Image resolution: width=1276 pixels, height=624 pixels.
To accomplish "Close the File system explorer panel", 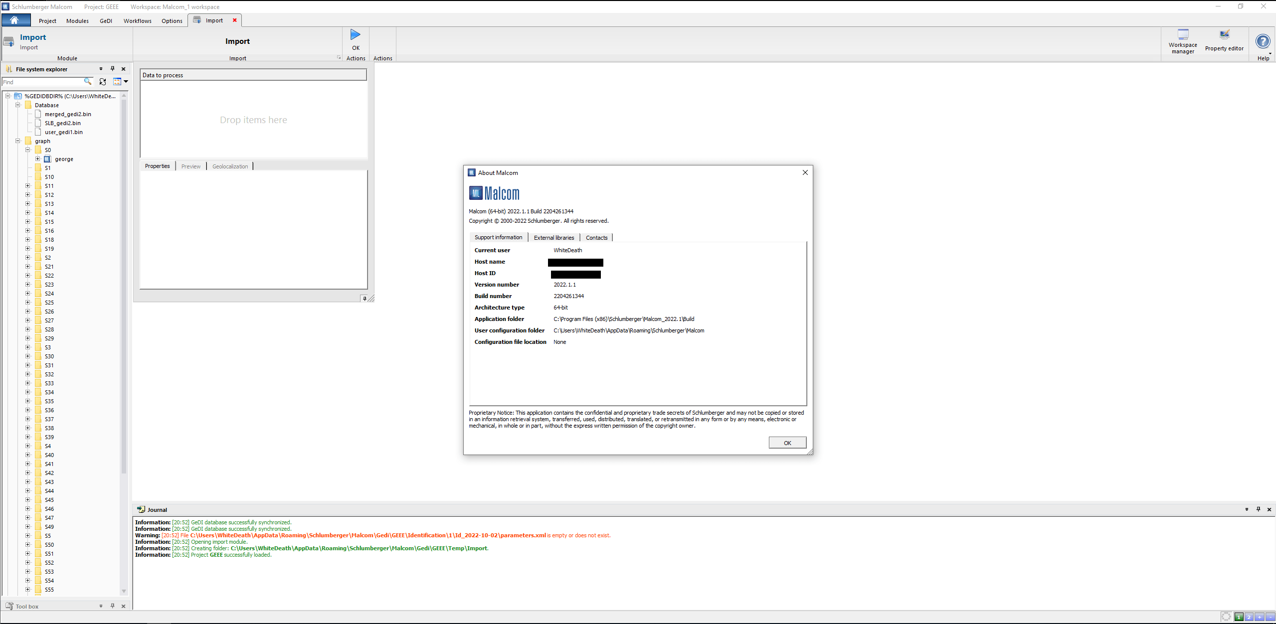I will 124,69.
